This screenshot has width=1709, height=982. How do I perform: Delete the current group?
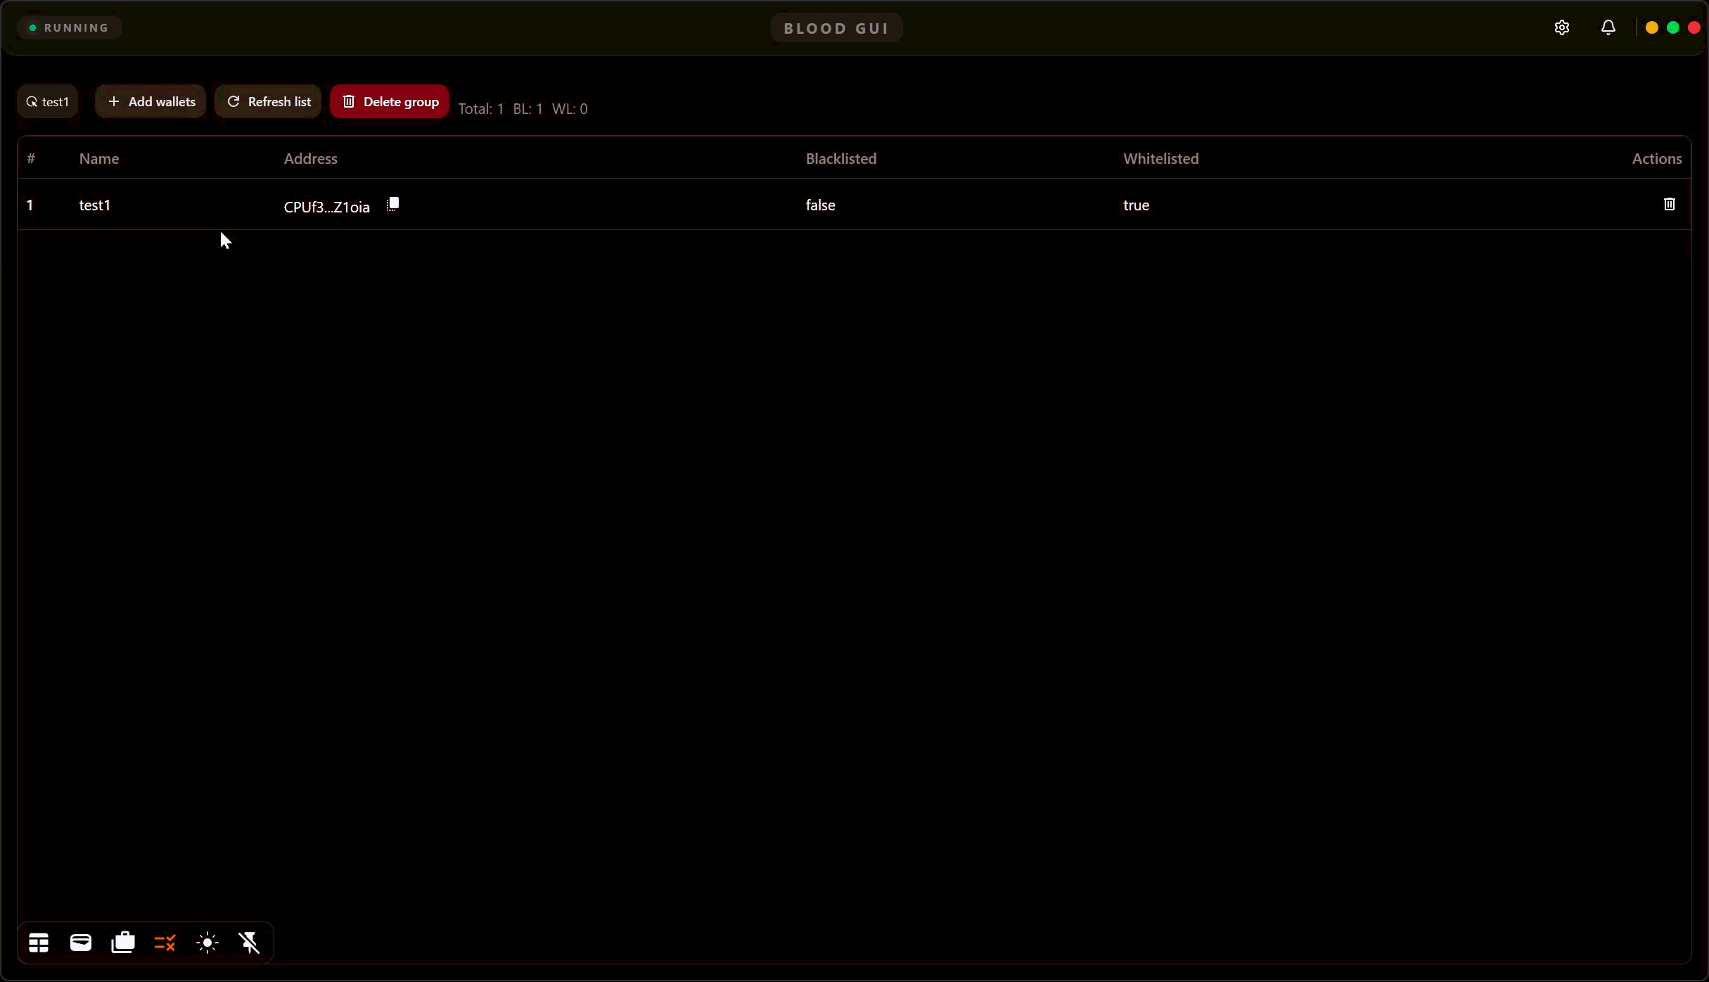(x=390, y=101)
